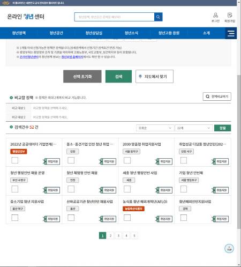Check compare box for 세종 청년 행정인턴 사업
Viewport: 241px width, 267px height.
point(127,189)
